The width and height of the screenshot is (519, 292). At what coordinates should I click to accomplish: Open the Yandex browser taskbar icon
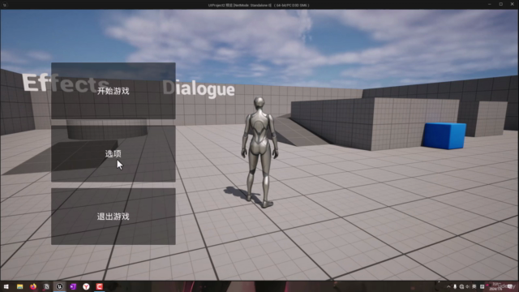pos(86,286)
